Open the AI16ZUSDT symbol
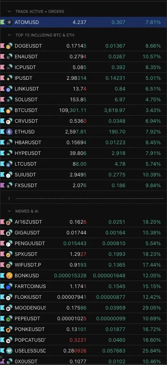 click(x=28, y=222)
